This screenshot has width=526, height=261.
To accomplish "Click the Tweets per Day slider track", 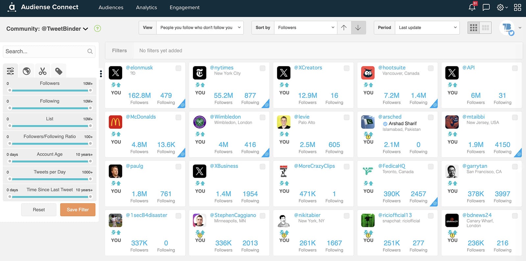I will tap(50, 179).
